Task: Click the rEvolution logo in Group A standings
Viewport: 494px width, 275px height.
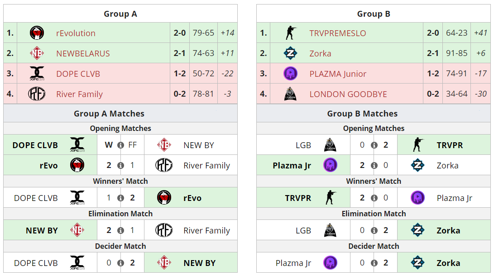Action: click(x=37, y=33)
